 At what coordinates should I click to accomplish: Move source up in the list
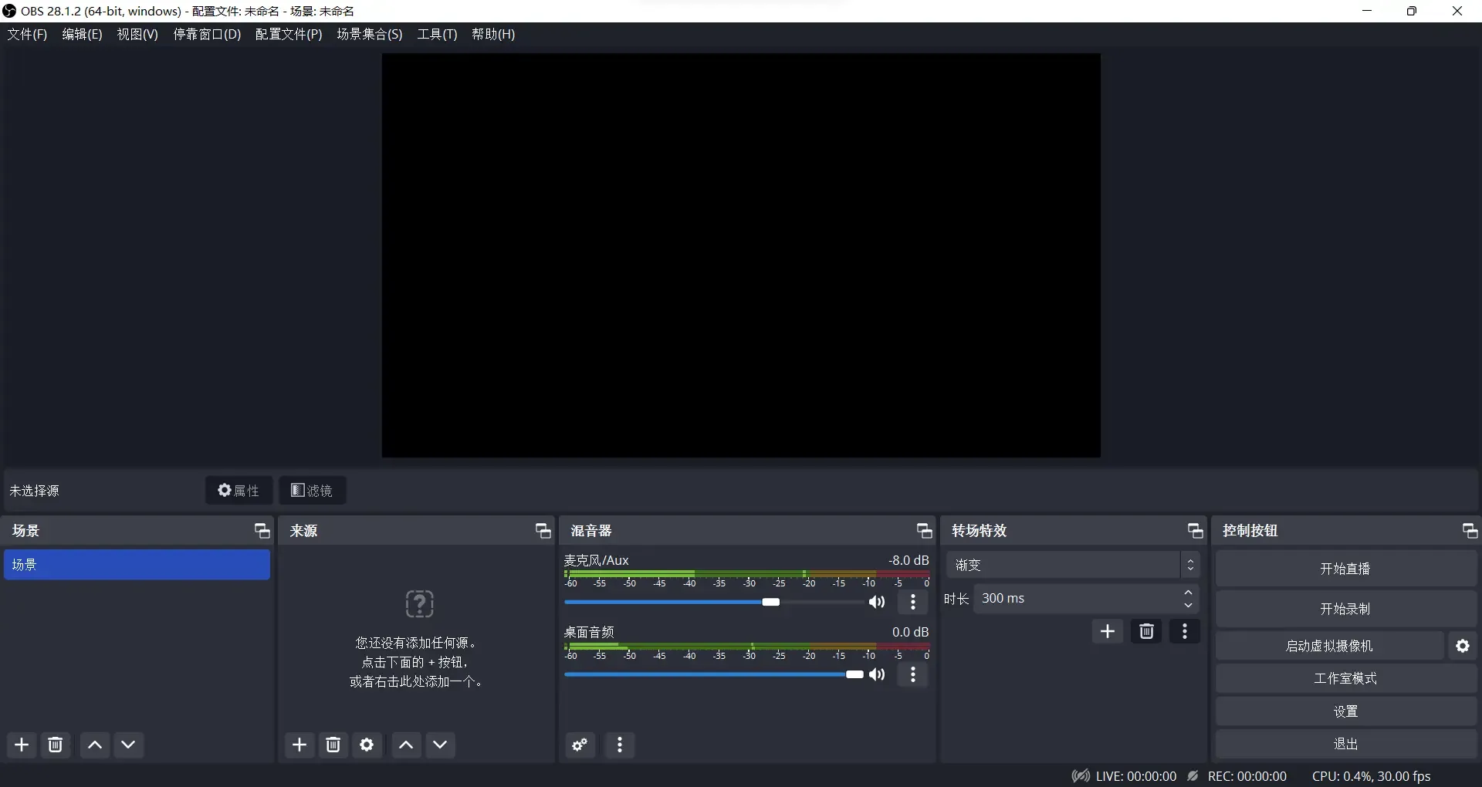coord(407,745)
